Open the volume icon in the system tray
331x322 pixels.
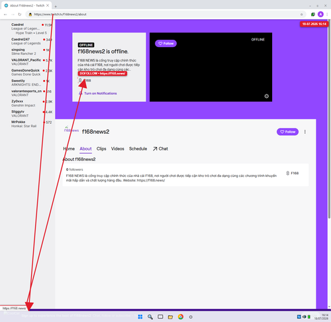tap(305, 317)
